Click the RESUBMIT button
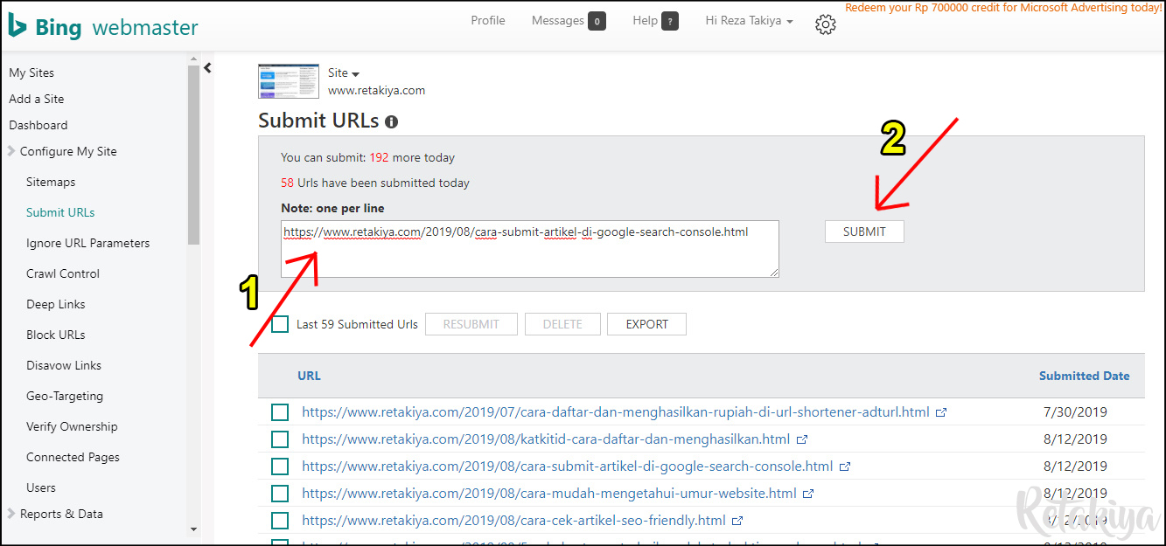Viewport: 1166px width, 546px height. [x=471, y=324]
